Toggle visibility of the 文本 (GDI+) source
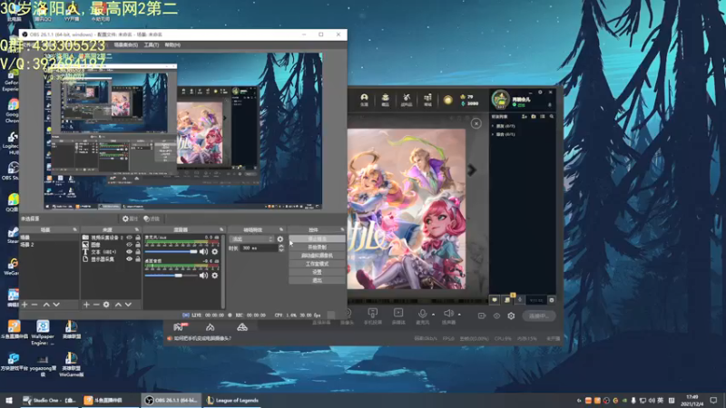Screen dimensions: 726x408 point(129,252)
